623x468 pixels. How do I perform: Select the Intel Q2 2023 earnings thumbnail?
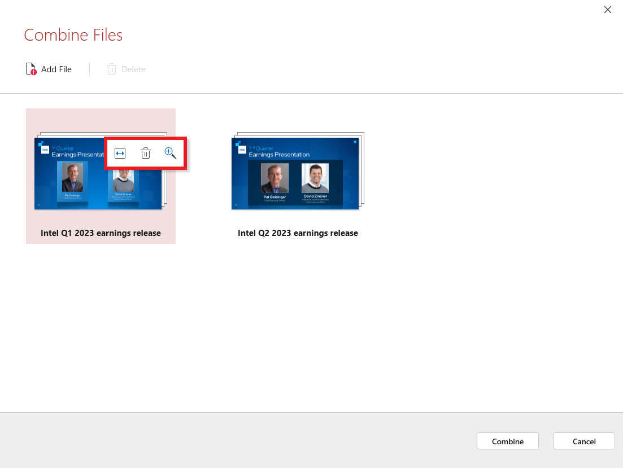(298, 171)
